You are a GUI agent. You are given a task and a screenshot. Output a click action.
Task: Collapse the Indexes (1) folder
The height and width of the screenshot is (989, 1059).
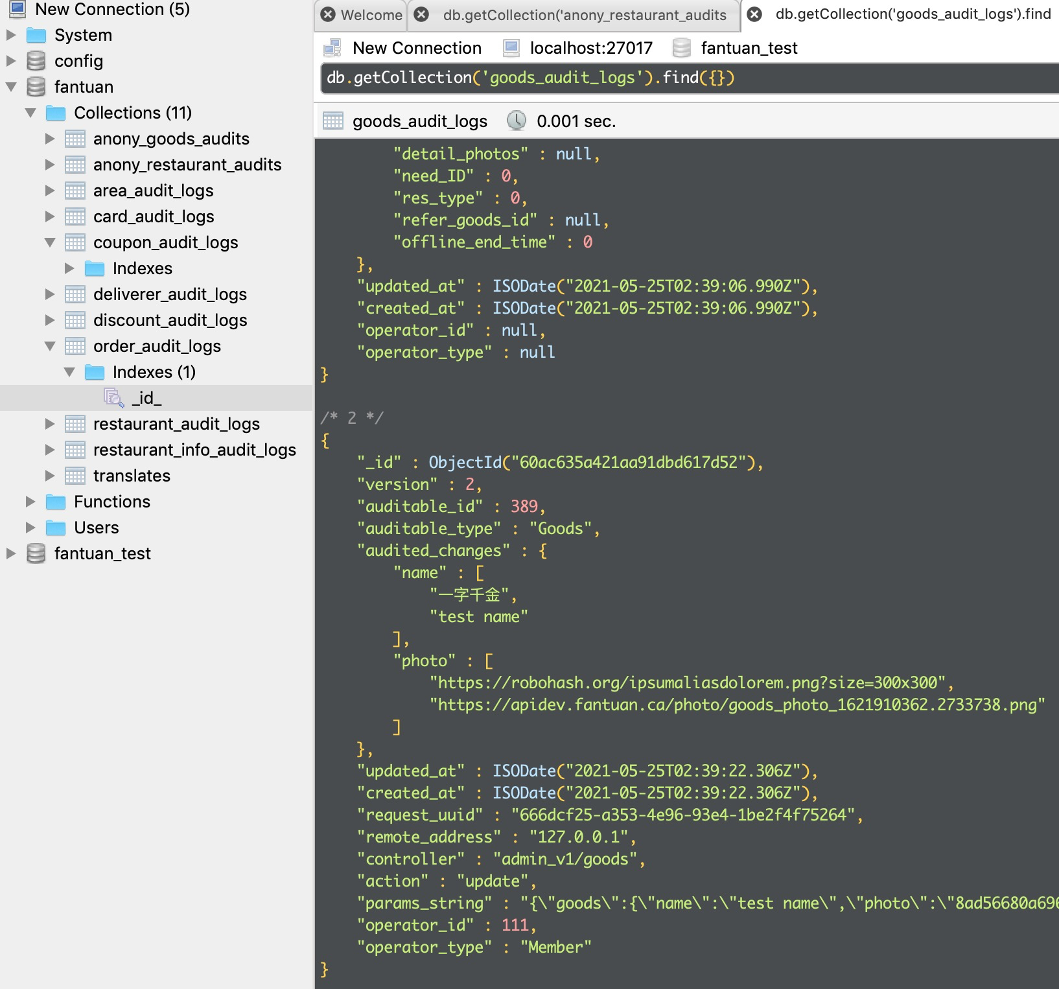point(69,372)
